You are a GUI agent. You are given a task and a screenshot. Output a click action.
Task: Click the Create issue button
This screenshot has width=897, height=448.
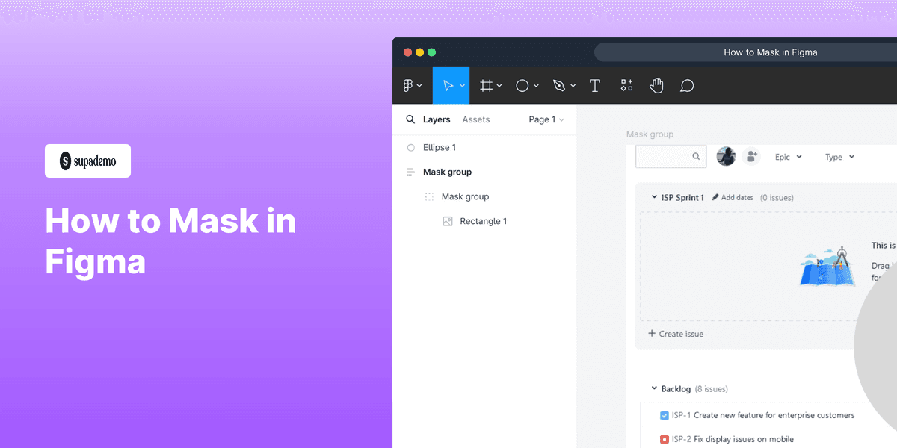pos(675,334)
